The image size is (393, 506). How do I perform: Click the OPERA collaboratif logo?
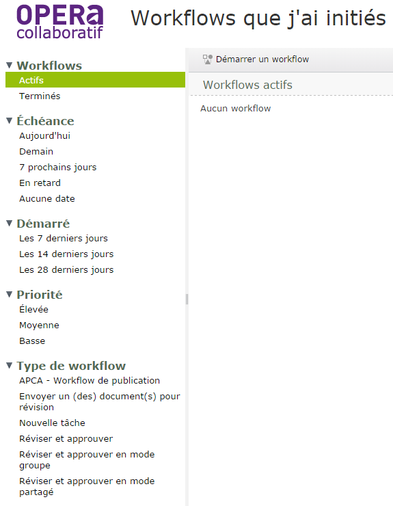(60, 22)
